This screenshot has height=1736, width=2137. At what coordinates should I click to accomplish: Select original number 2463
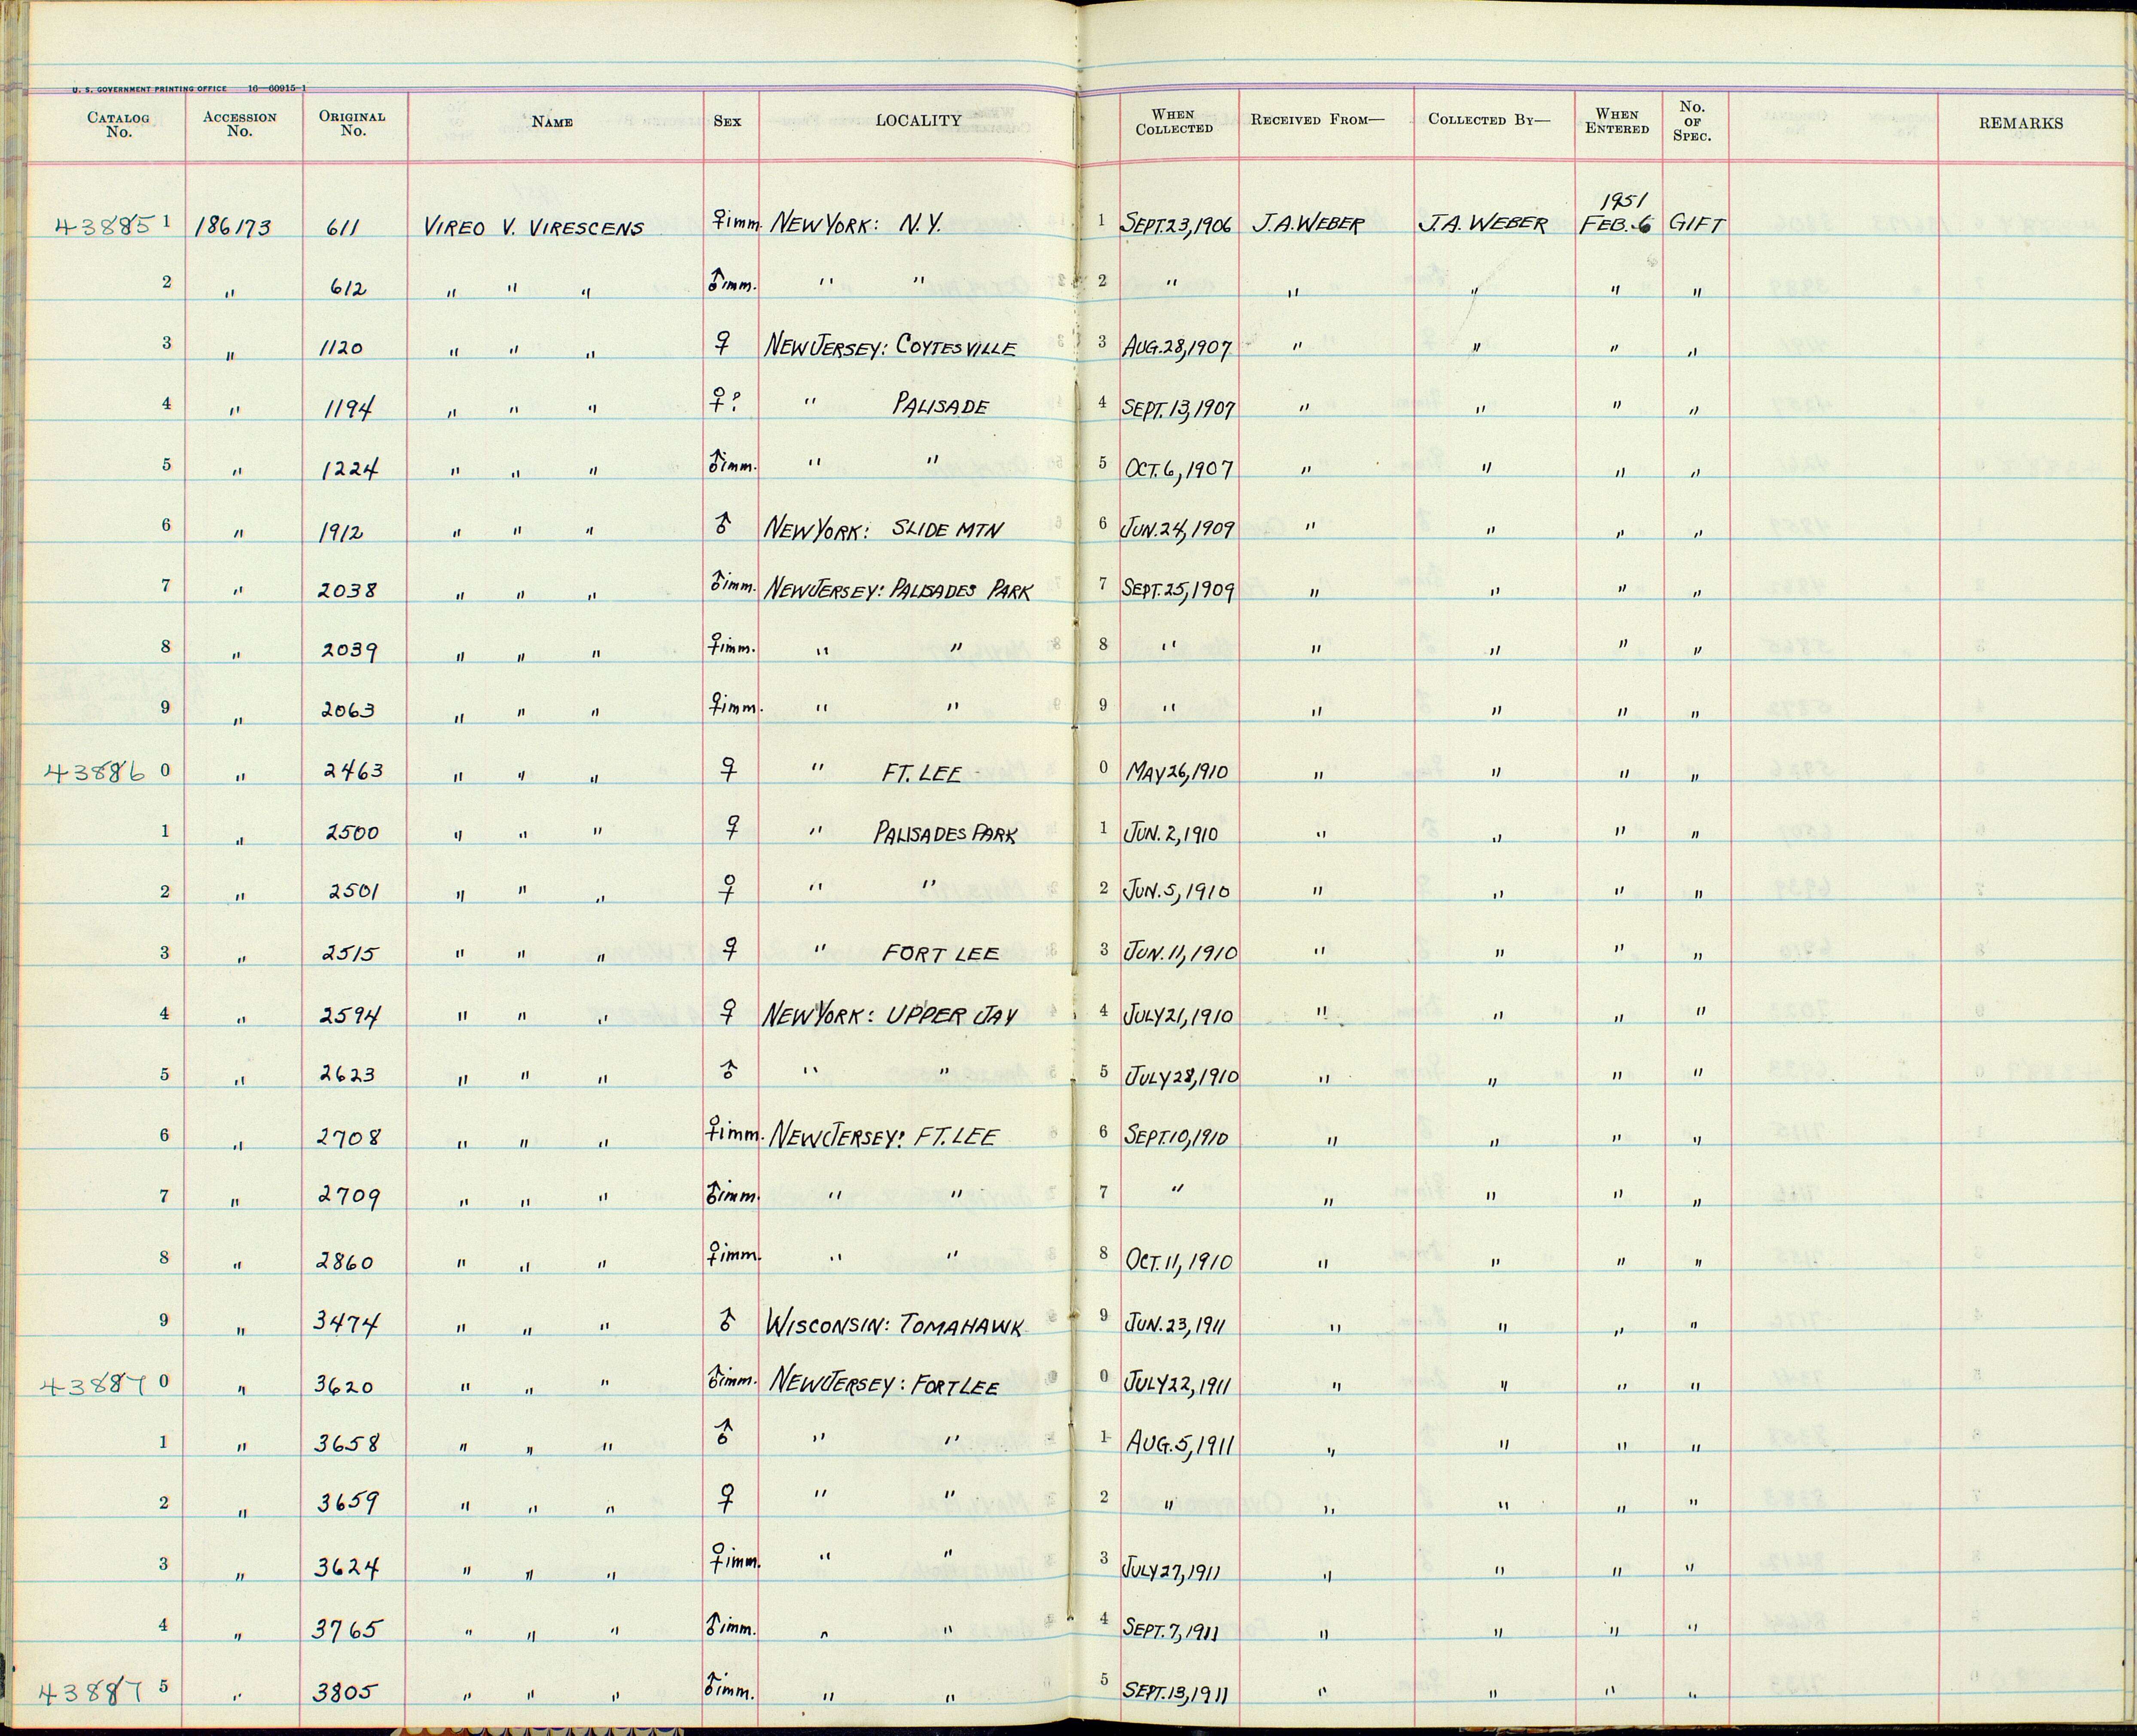click(352, 771)
